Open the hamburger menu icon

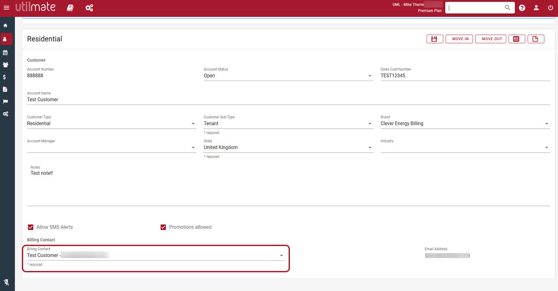tap(6, 8)
